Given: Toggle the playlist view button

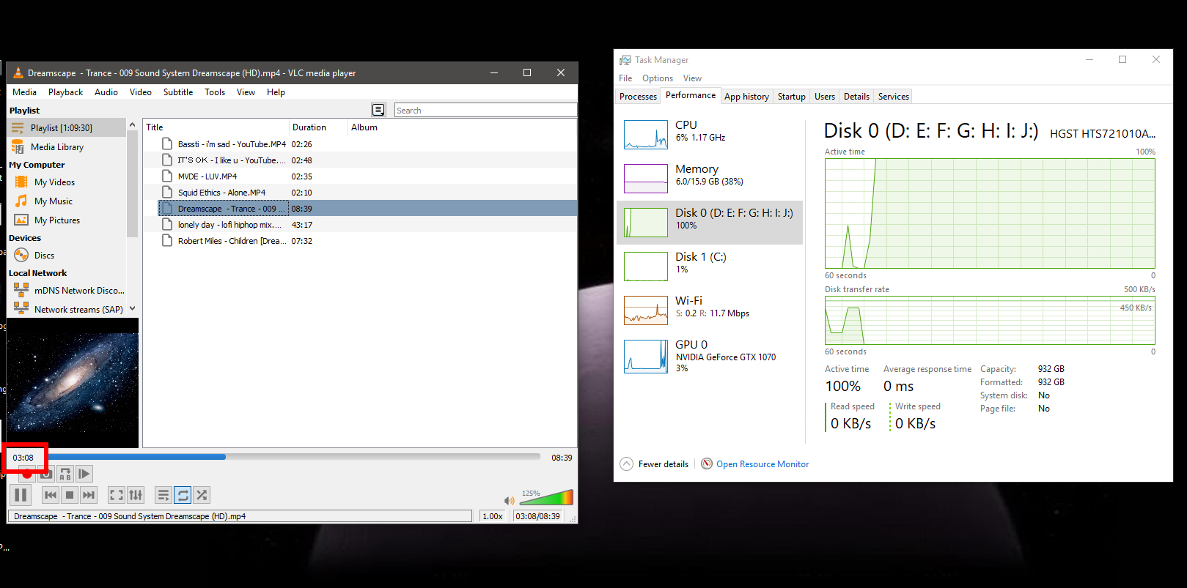Looking at the screenshot, I should coord(163,495).
